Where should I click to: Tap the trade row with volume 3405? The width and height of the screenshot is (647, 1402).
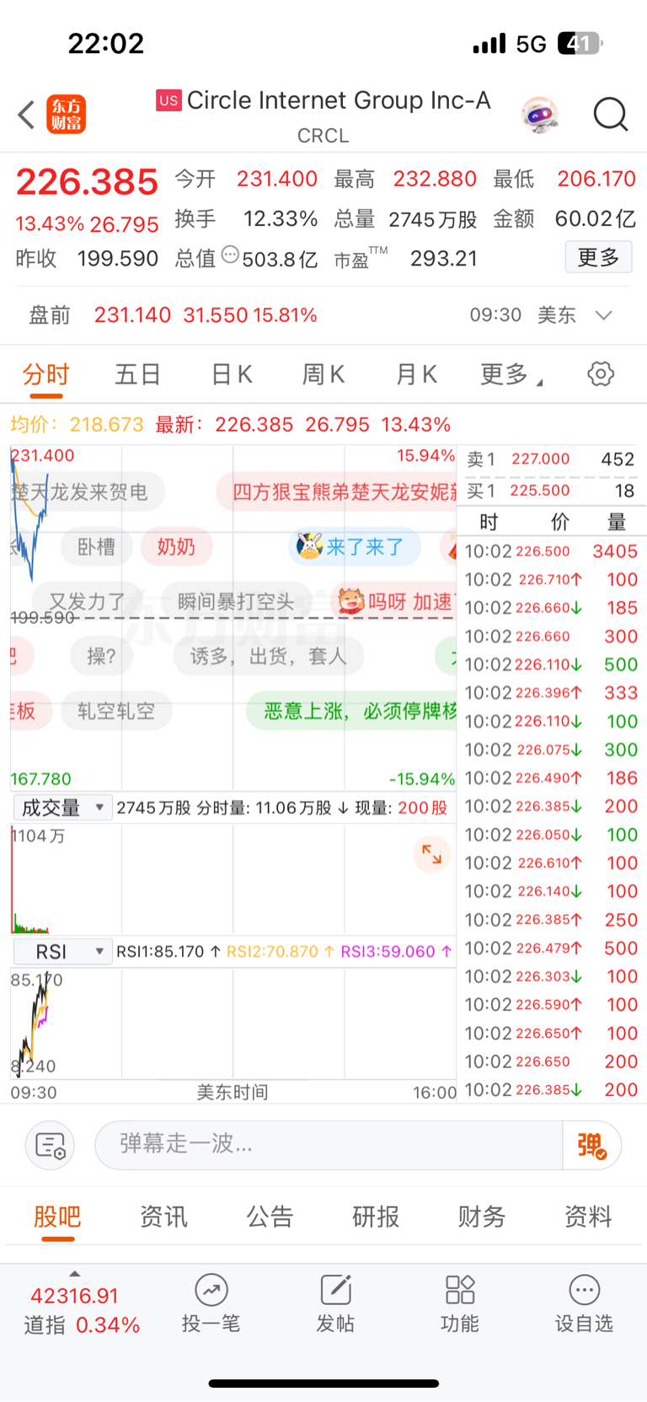pyautogui.click(x=551, y=551)
